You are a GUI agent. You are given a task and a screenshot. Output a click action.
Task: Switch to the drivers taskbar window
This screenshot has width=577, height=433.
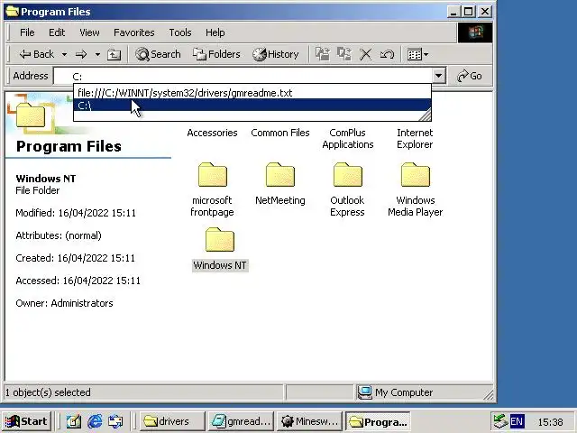[x=172, y=421]
